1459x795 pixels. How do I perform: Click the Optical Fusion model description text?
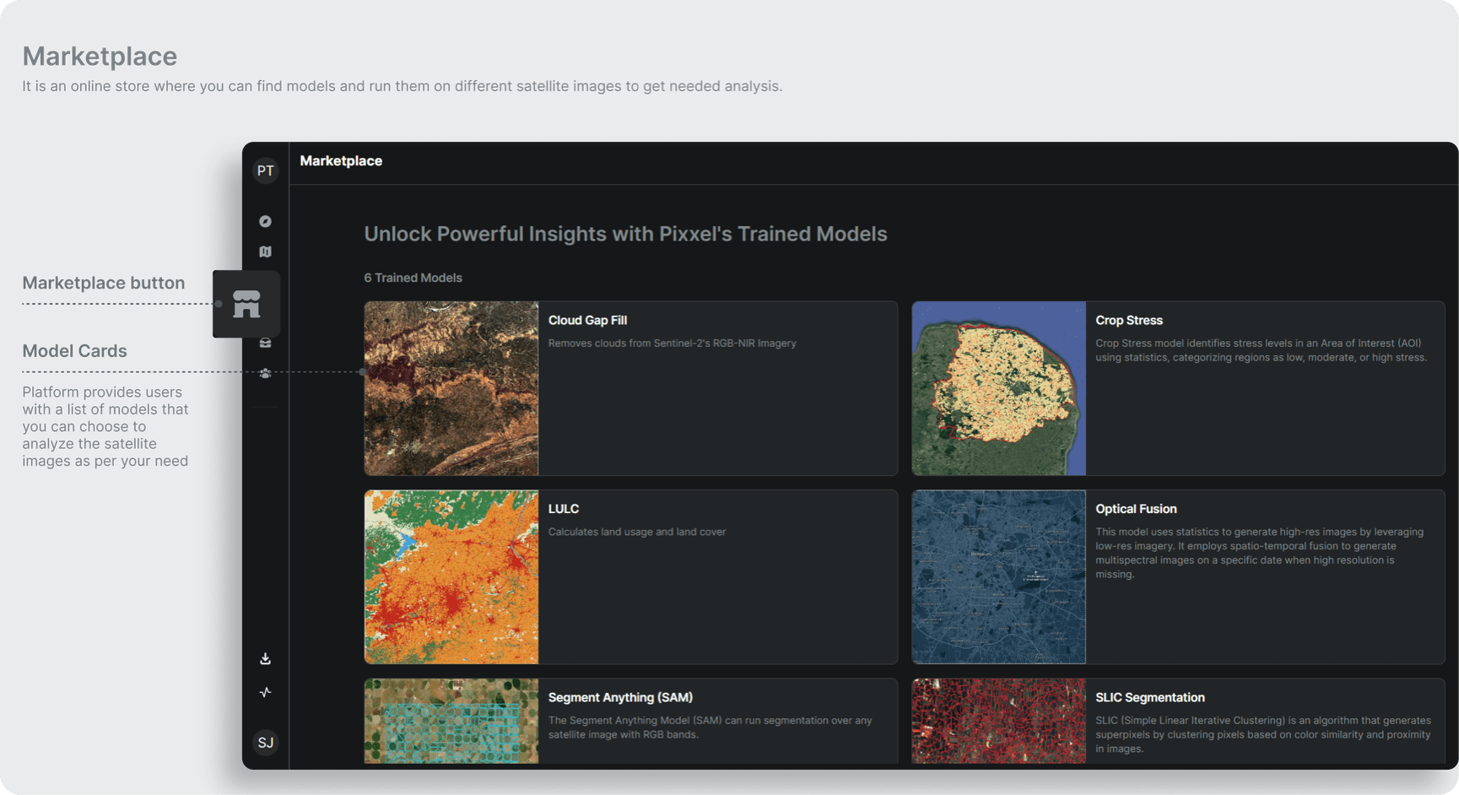[x=1260, y=553]
